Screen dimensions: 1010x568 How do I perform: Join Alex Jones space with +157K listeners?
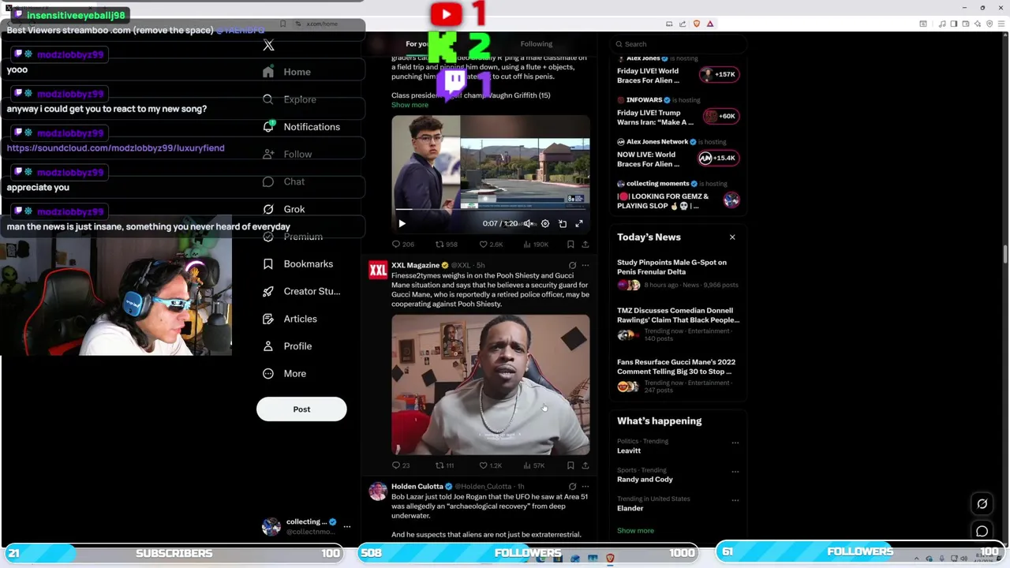pyautogui.click(x=717, y=74)
